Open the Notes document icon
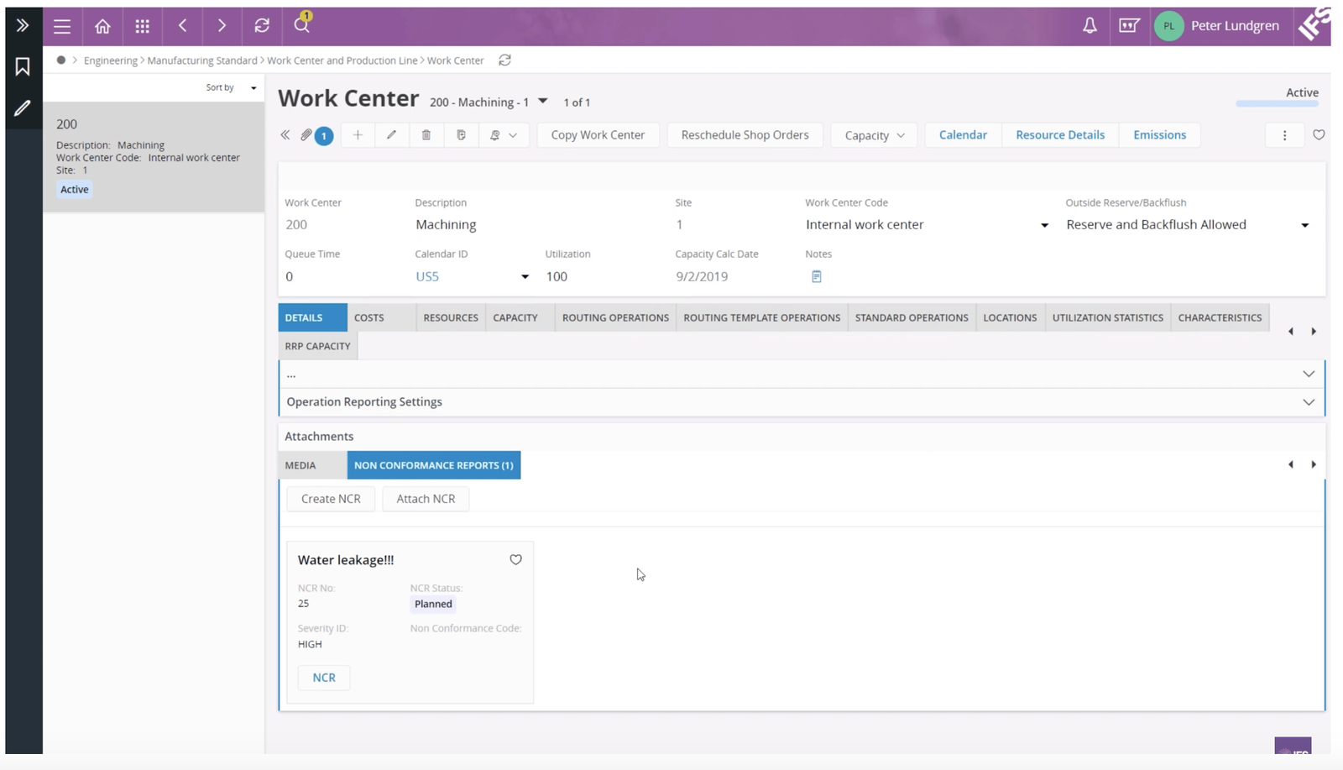Viewport: 1343px width, 770px height. 817,276
